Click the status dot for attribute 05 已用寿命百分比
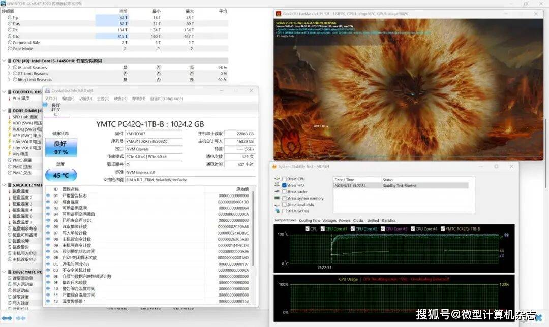Viewport: 549px width, 327px height. [48, 220]
